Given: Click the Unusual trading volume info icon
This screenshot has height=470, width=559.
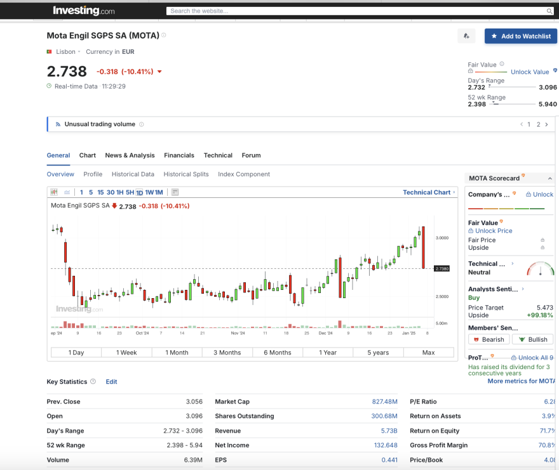Looking at the screenshot, I should coord(141,124).
